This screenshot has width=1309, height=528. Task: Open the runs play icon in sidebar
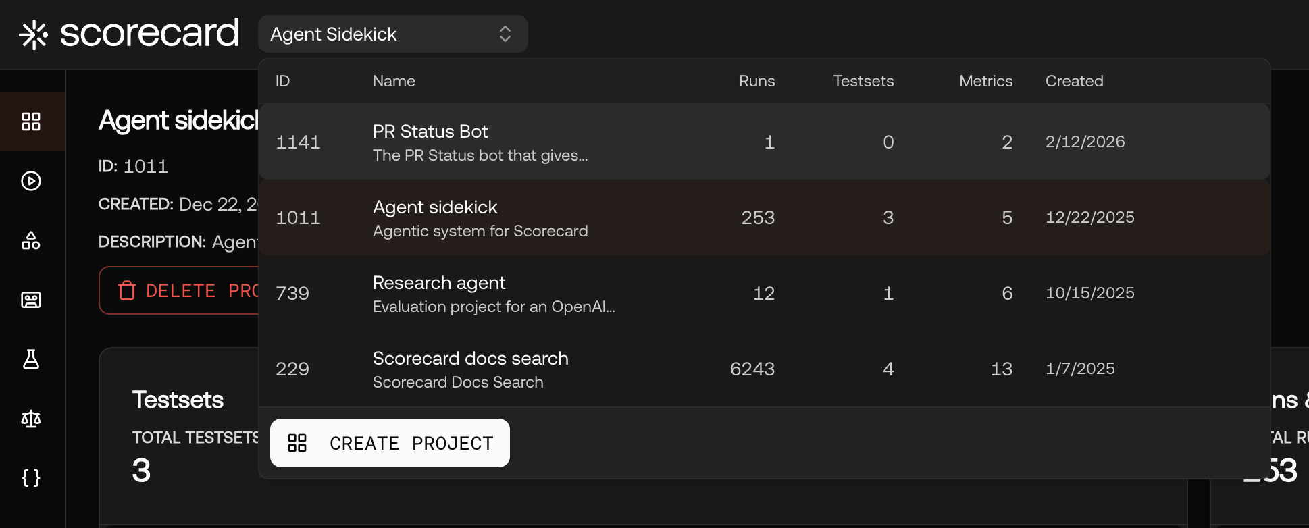(x=31, y=181)
